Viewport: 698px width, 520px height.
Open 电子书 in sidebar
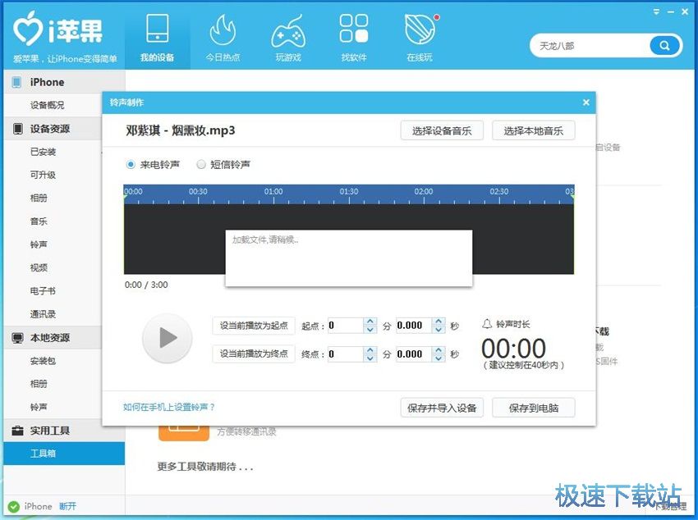click(x=43, y=291)
